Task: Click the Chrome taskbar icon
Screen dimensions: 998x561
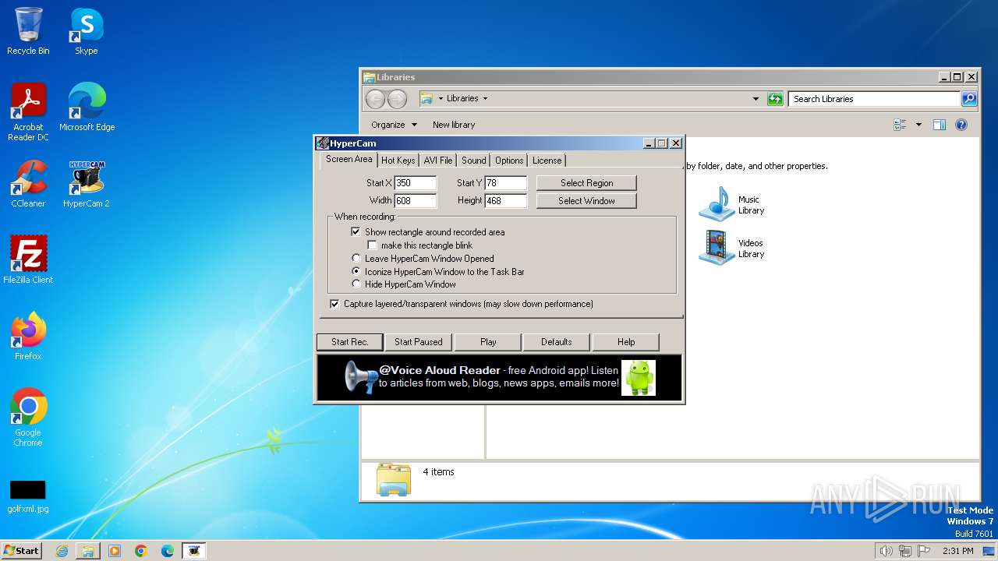Action: pos(141,551)
